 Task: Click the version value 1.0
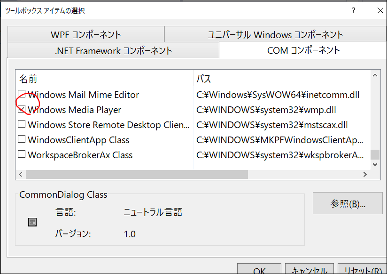coord(130,234)
